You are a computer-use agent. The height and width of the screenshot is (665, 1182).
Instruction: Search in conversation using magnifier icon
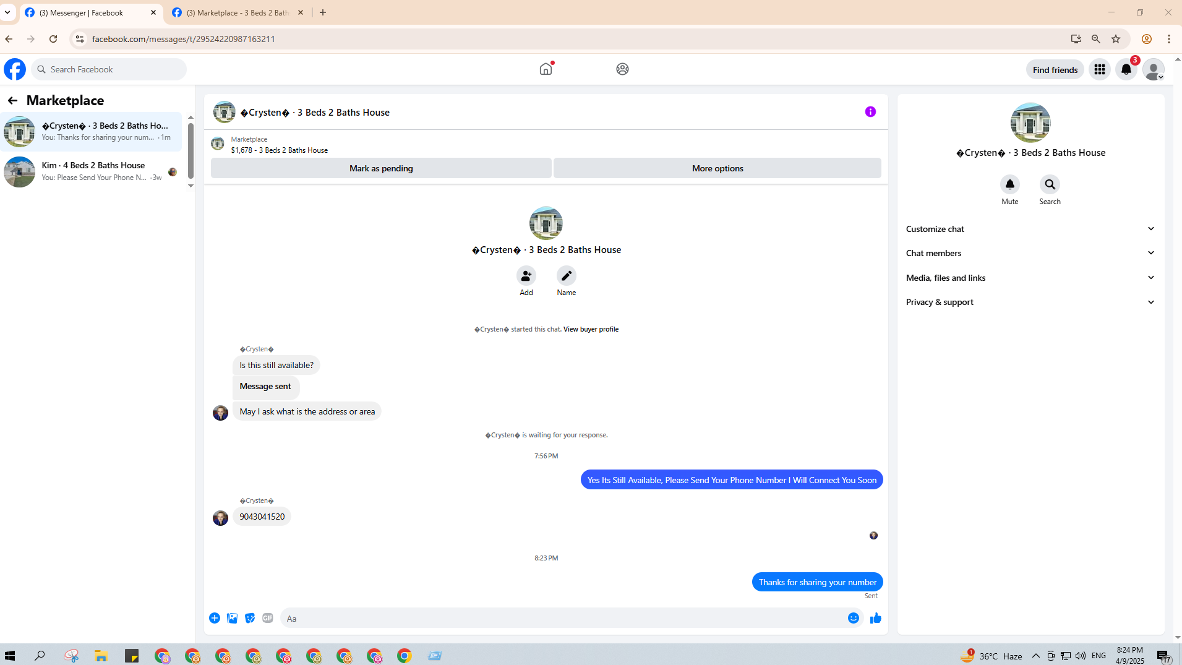click(x=1050, y=185)
